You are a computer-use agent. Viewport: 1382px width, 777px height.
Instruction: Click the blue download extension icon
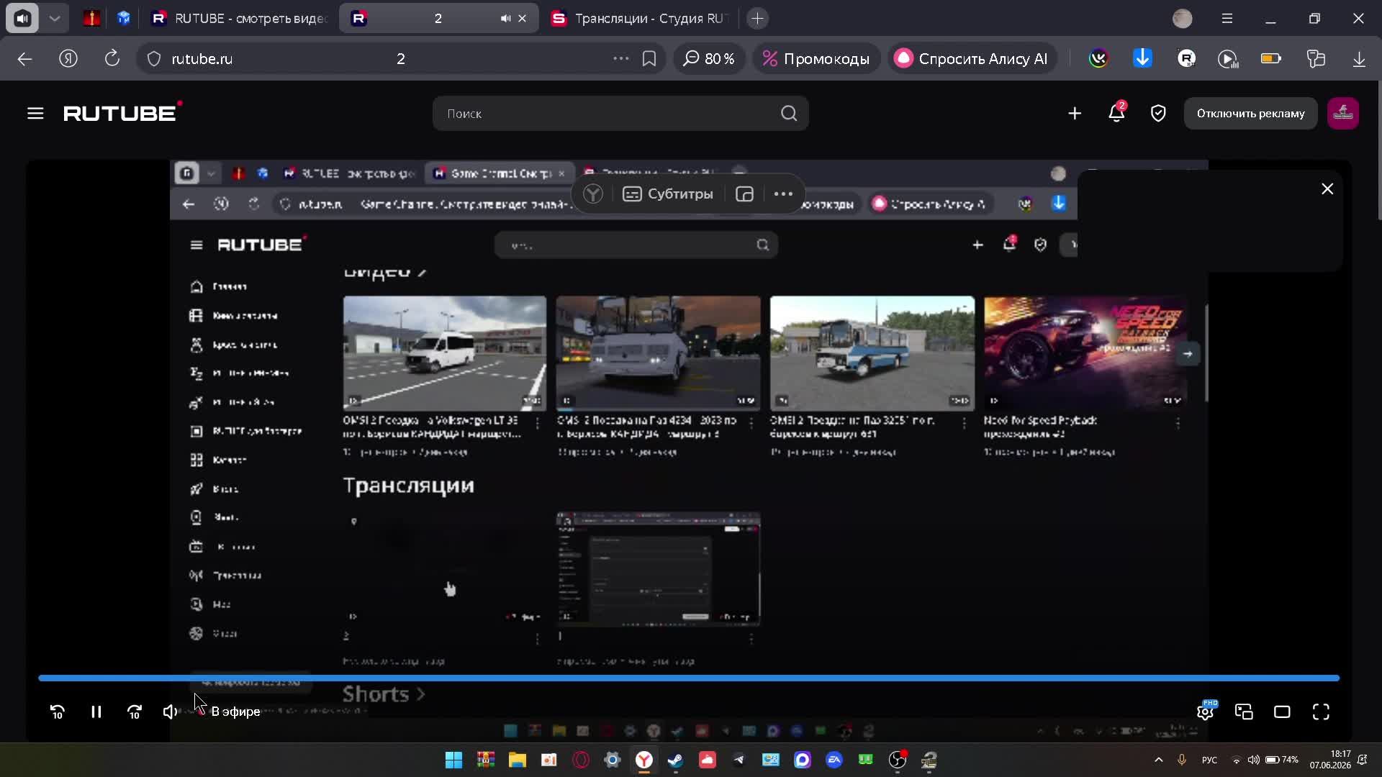(x=1142, y=58)
